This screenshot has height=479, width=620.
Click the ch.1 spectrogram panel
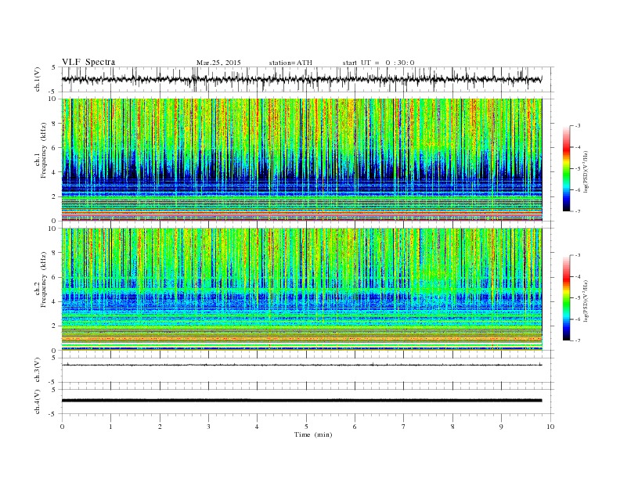[x=302, y=160]
